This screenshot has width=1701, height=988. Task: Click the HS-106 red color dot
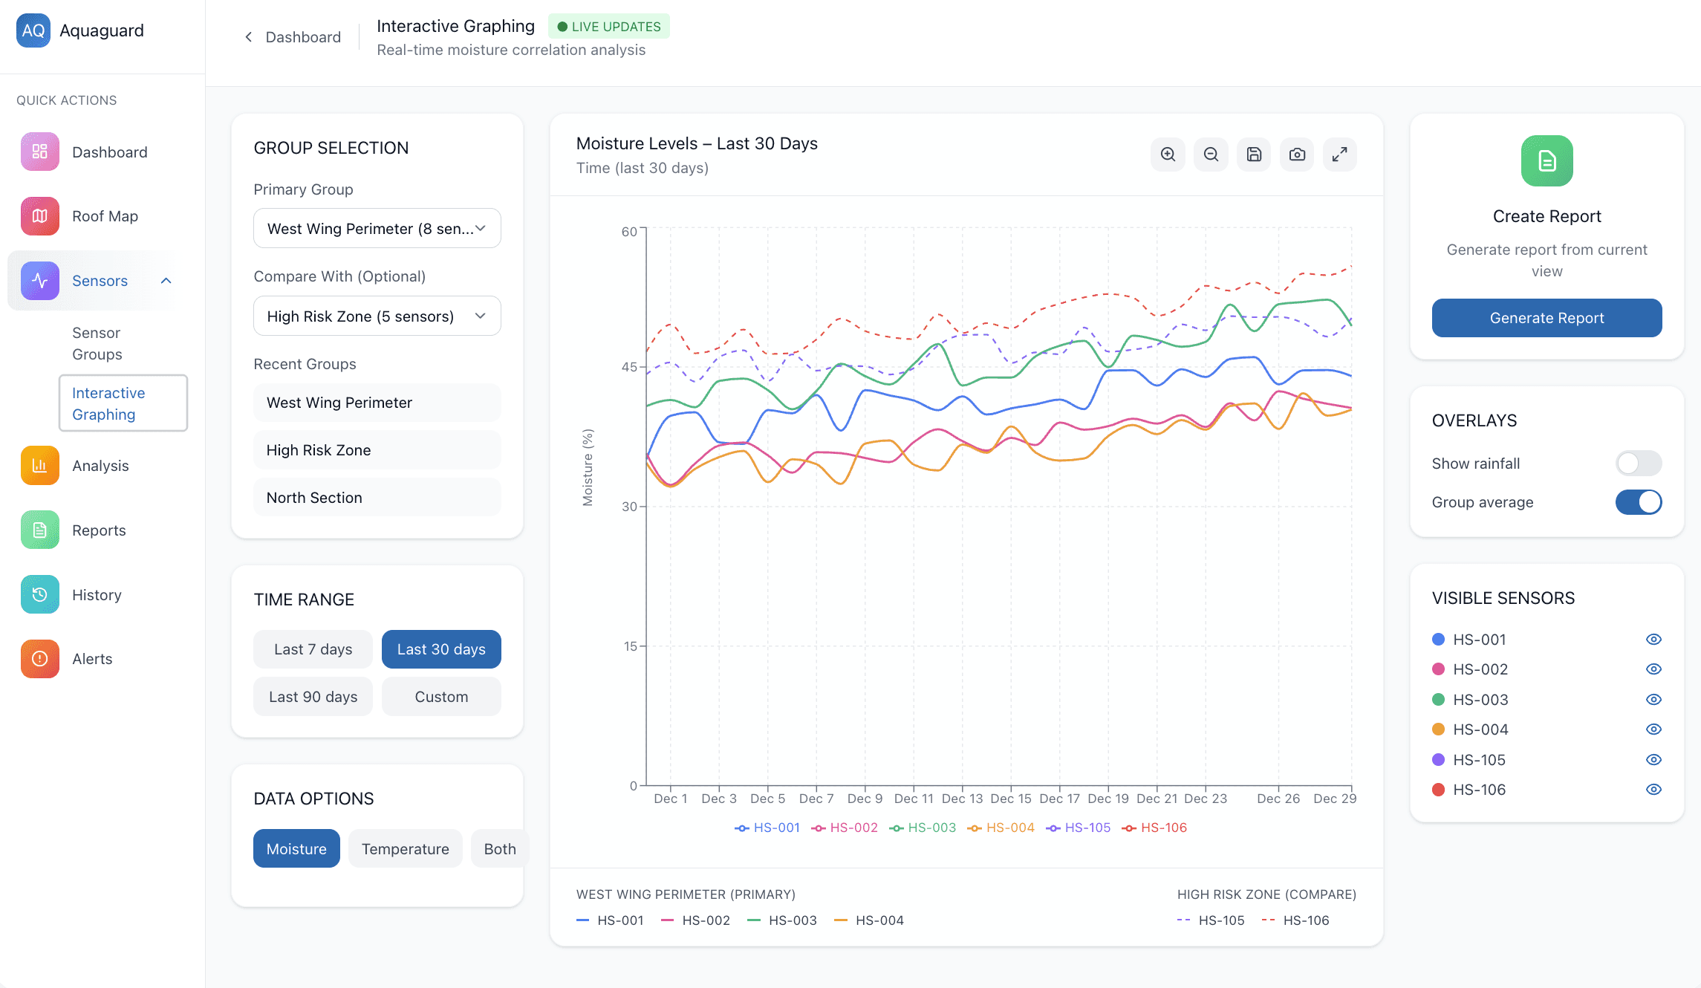click(x=1438, y=790)
